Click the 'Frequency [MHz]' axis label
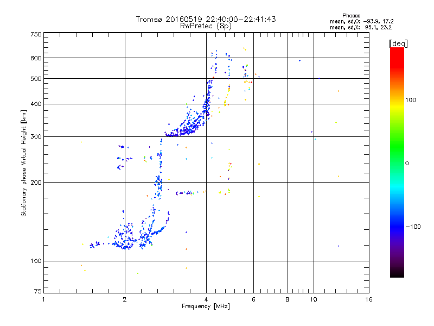Image resolution: width=434 pixels, height=326 pixels. click(206, 306)
